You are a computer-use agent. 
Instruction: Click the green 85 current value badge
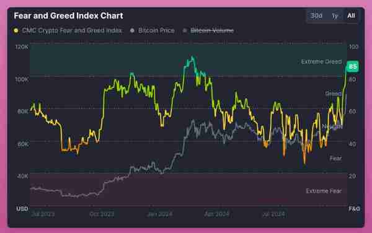point(353,66)
